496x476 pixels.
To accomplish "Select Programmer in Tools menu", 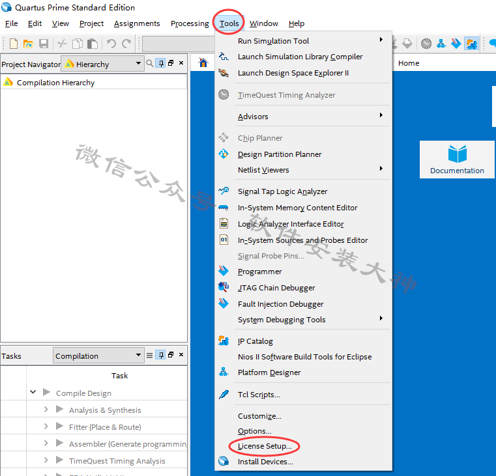I will click(303, 272).
